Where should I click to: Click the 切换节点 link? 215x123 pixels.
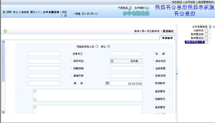(x=140, y=8)
